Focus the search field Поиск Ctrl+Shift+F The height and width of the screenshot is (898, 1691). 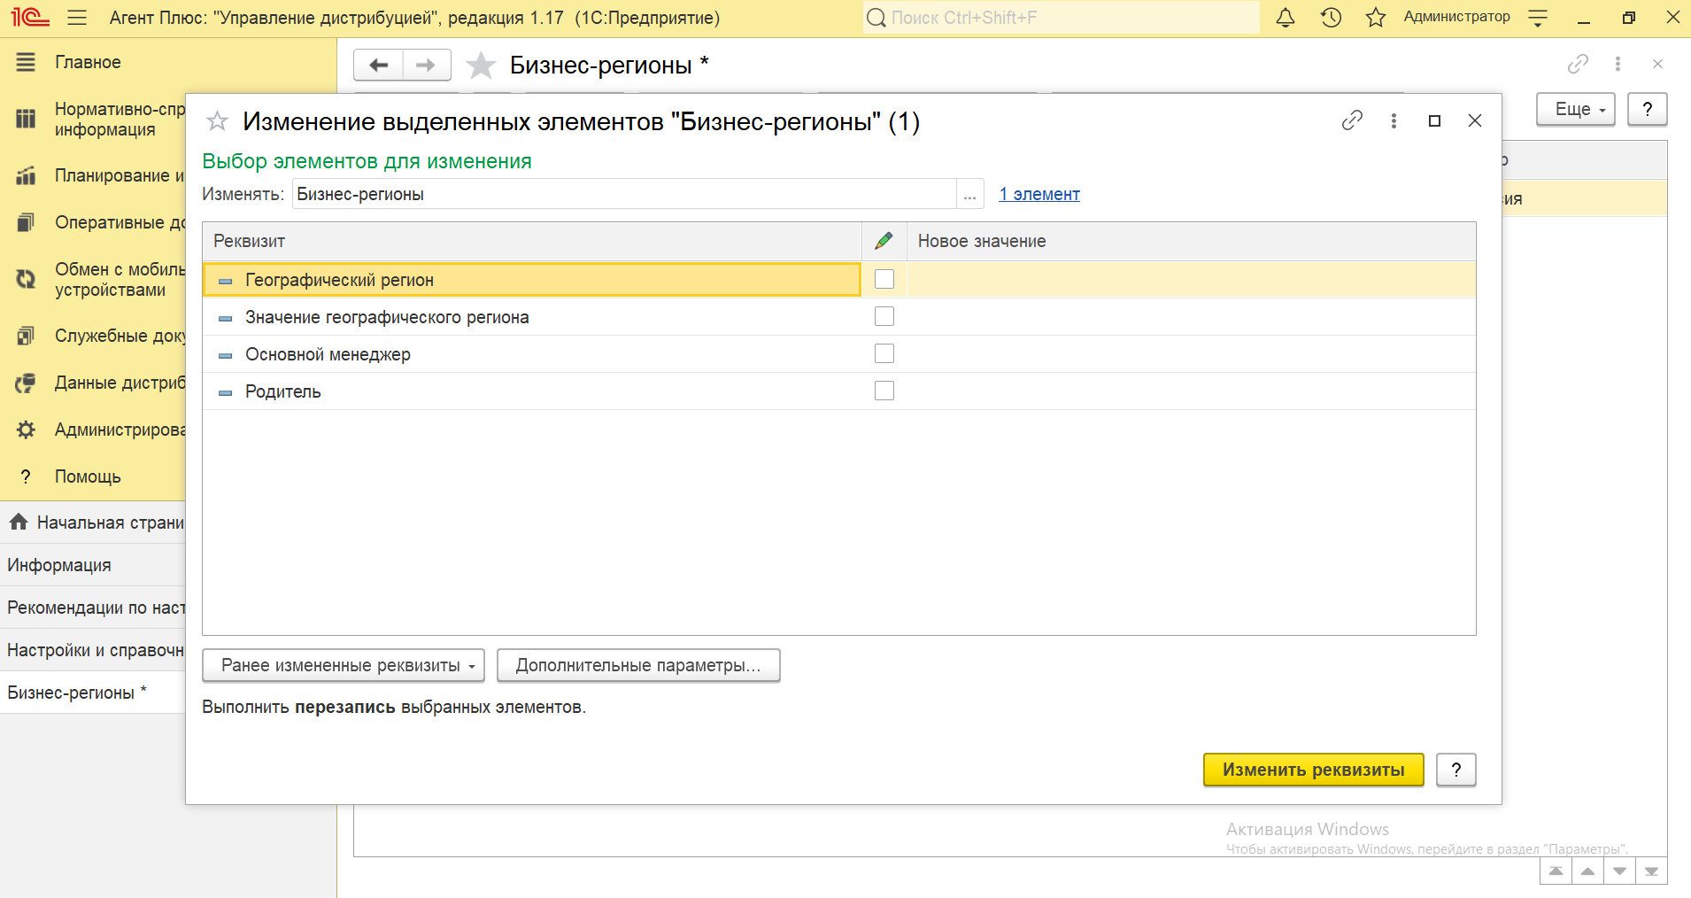point(1062,18)
